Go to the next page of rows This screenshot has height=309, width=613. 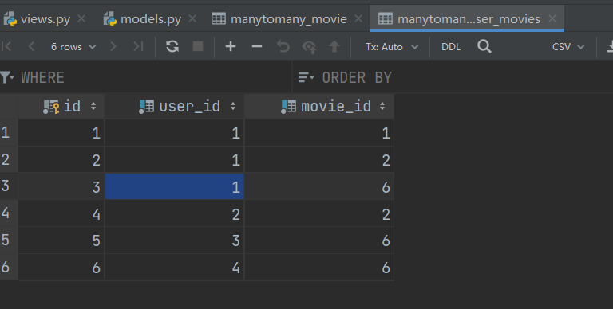pyautogui.click(x=113, y=46)
